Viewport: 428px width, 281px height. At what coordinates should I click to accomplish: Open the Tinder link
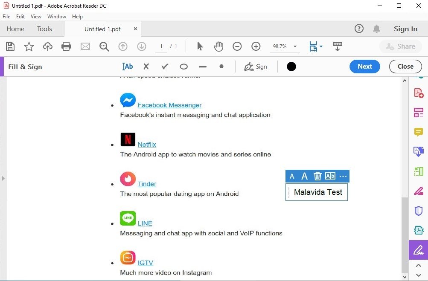[x=147, y=184]
